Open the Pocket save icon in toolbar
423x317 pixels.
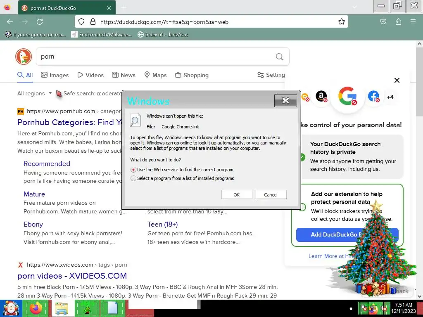[x=383, y=21]
